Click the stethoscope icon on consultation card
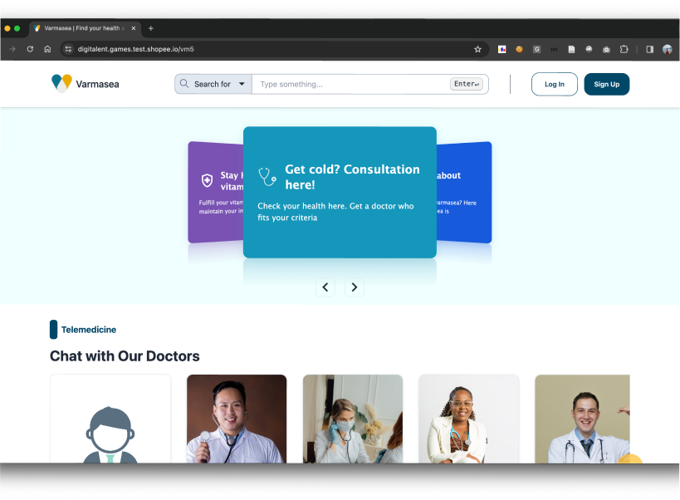 (x=267, y=176)
